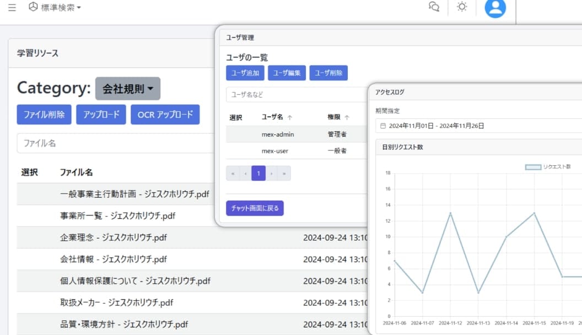Sort by ユーザ名 arrow icon
582x335 pixels.
(x=290, y=117)
